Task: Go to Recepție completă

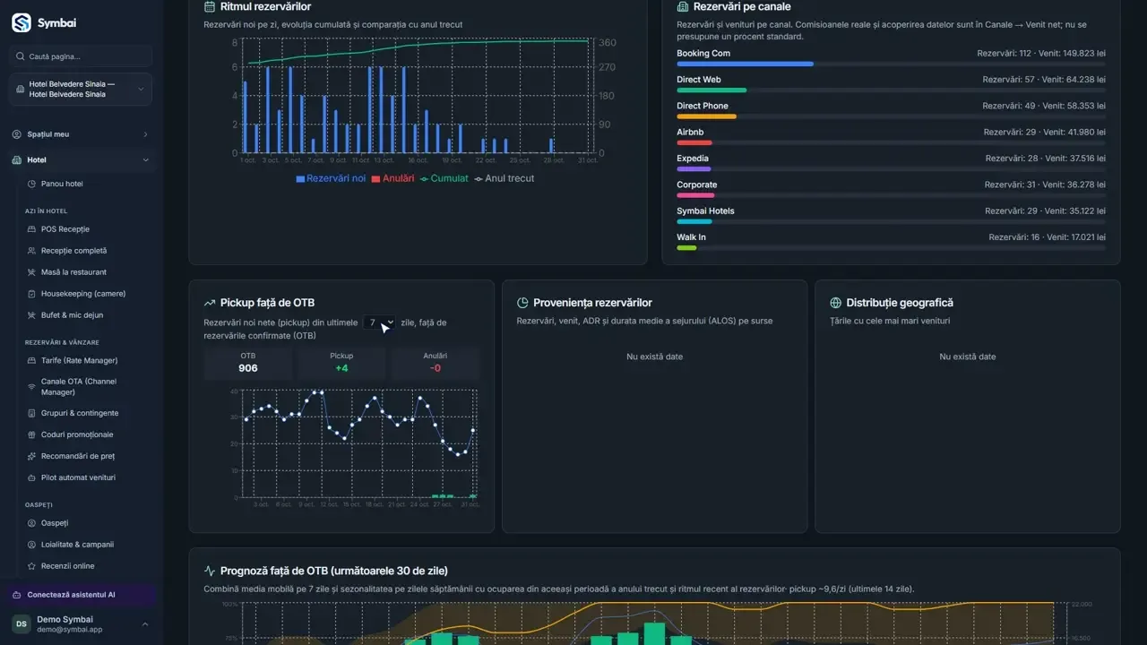Action: click(73, 251)
